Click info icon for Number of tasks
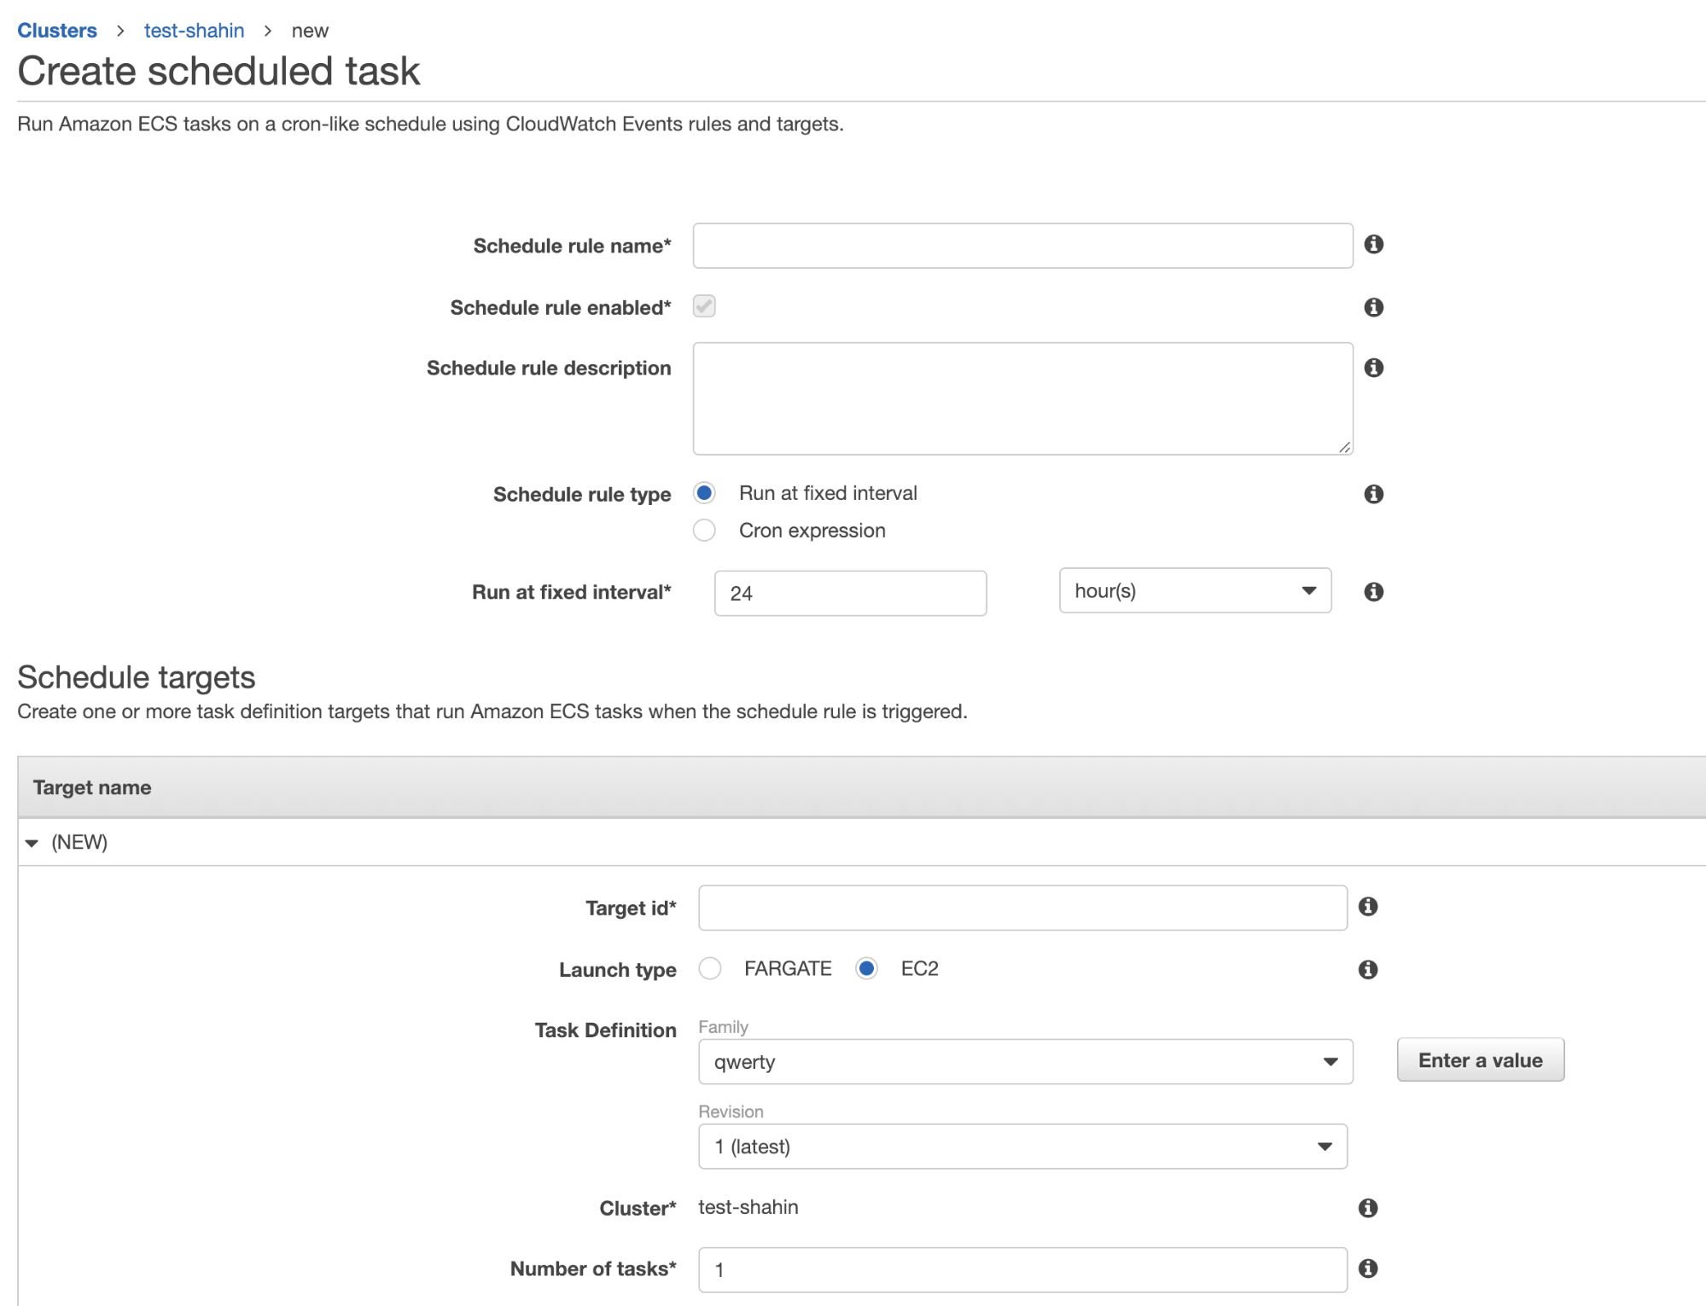The height and width of the screenshot is (1306, 1706). coord(1368,1268)
